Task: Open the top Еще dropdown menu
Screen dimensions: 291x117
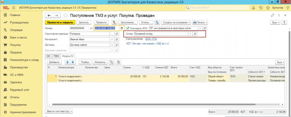Action: pos(276,22)
